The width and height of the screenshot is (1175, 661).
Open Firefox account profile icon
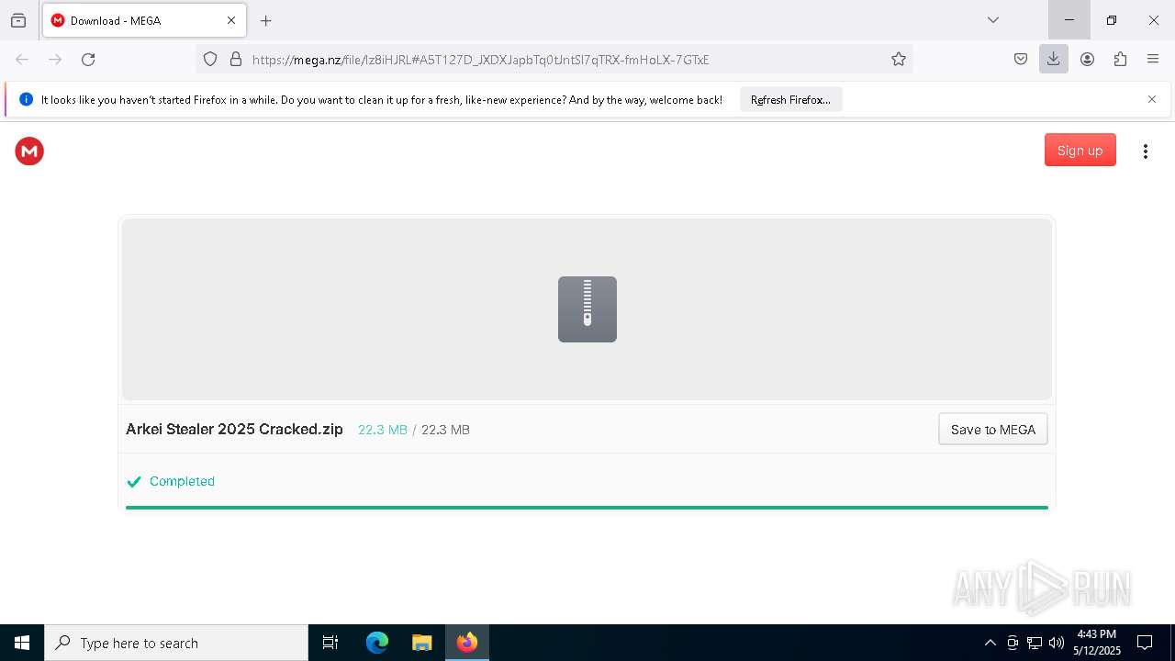click(x=1087, y=59)
